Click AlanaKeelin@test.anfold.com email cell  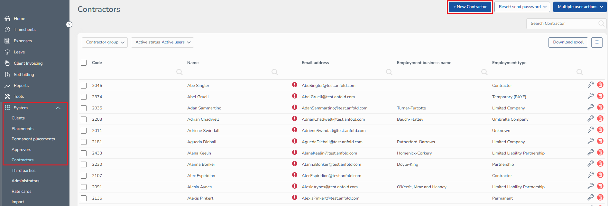pos(329,153)
